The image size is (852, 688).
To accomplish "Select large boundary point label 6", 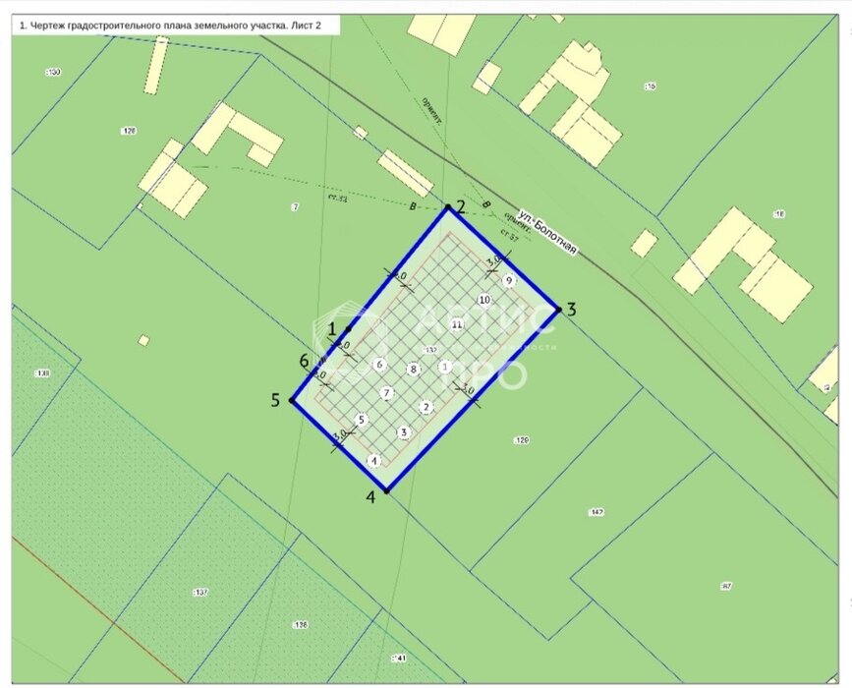I will tap(305, 361).
